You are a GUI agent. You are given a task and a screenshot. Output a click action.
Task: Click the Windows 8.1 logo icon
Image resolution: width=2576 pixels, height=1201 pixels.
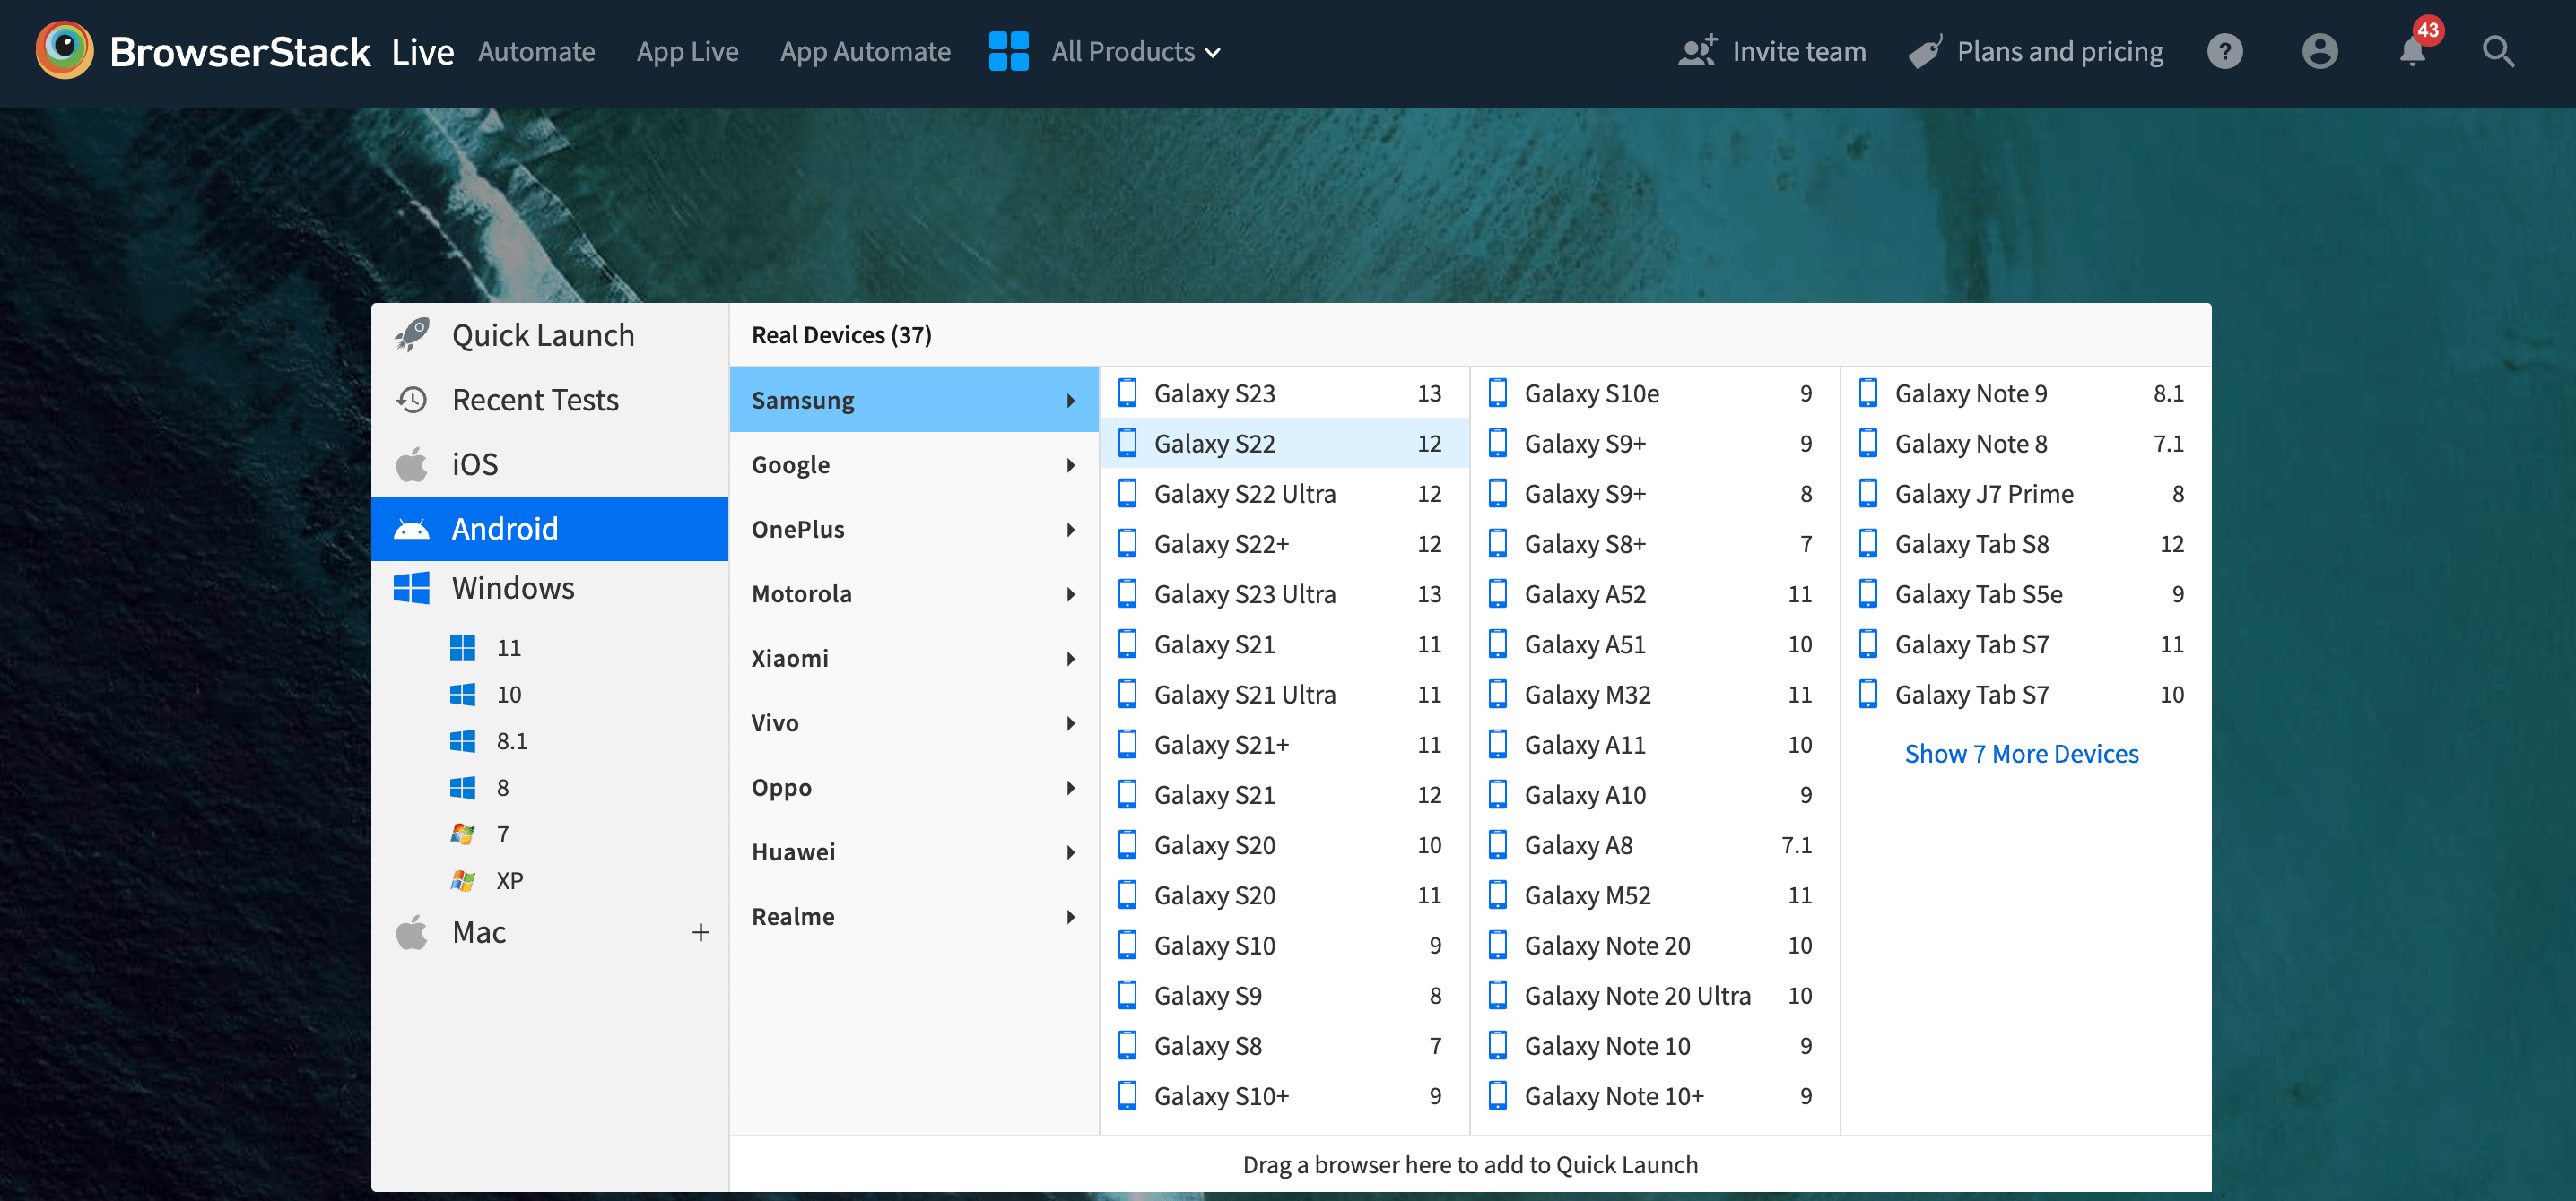[x=463, y=740]
